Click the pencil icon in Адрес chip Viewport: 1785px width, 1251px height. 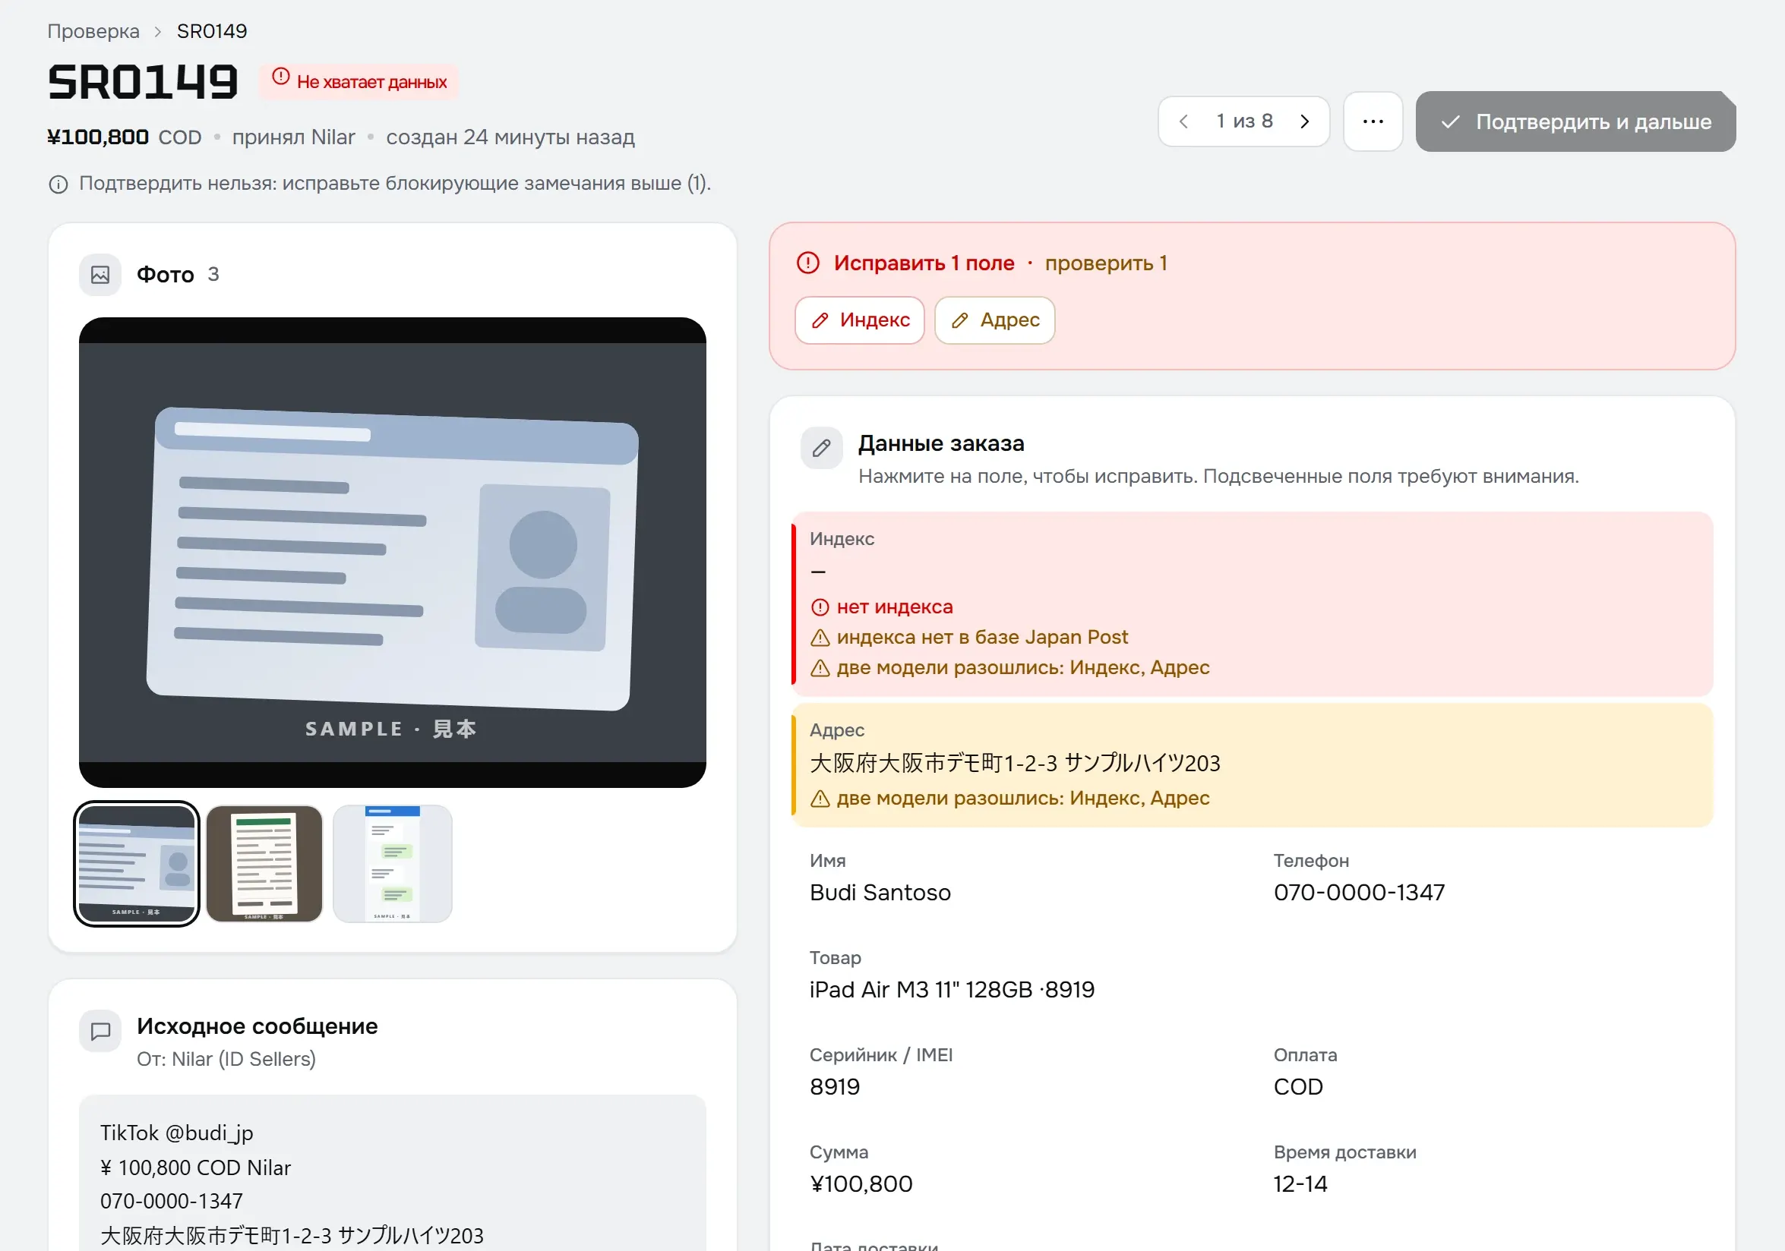point(960,320)
